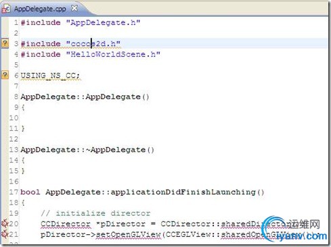Click error marker on line 20
This screenshot has height=247, width=331.
coord(5,223)
